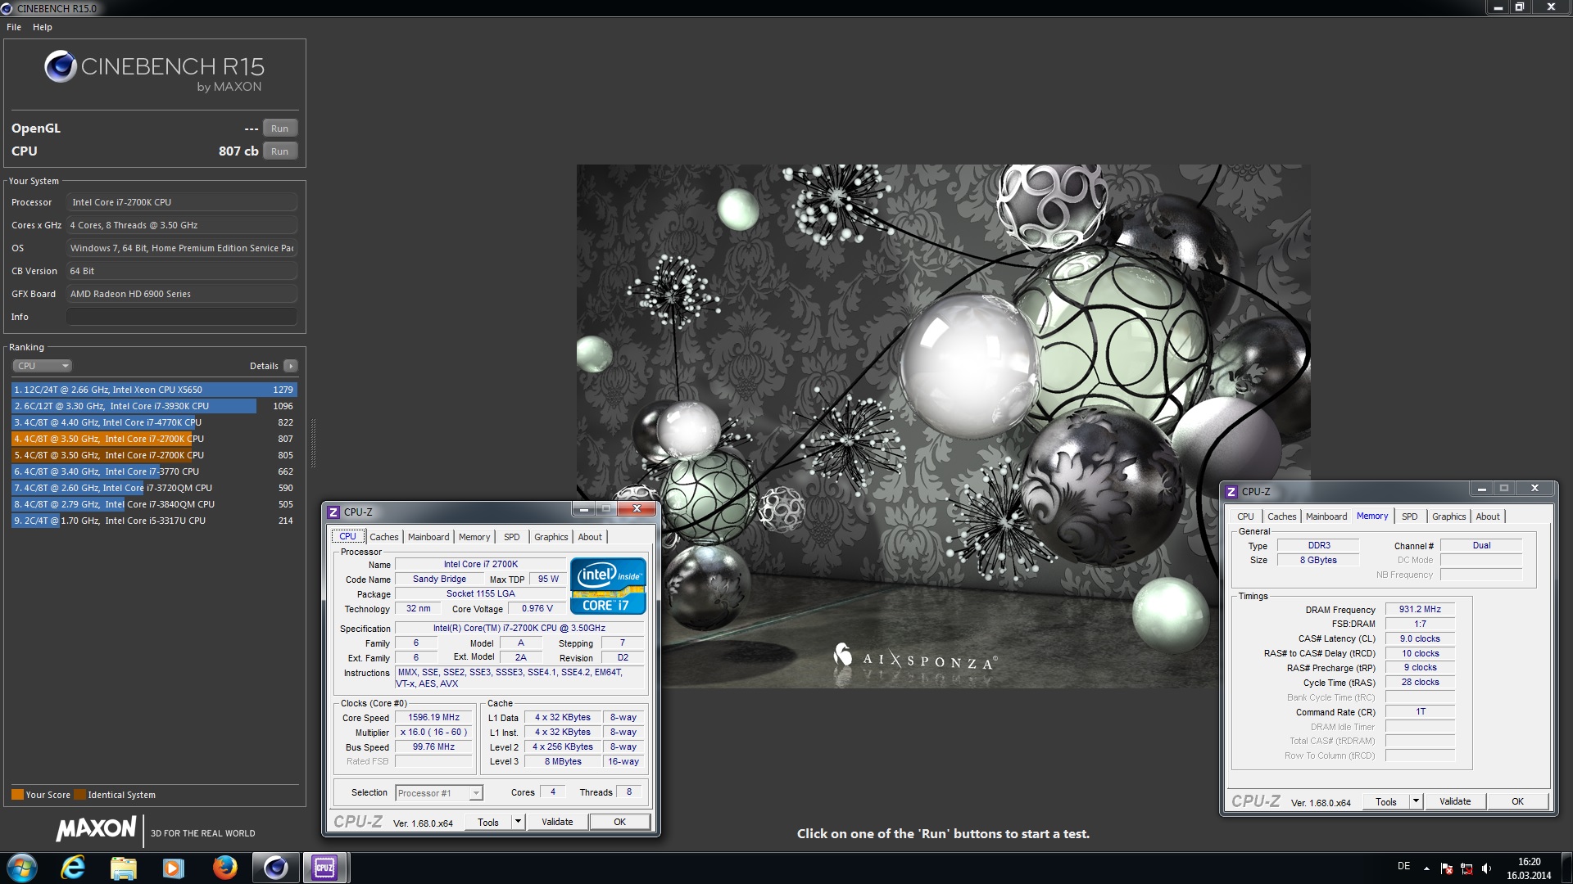Select the i7-3840QM ranking entry
The height and width of the screenshot is (884, 1573).
tap(154, 504)
